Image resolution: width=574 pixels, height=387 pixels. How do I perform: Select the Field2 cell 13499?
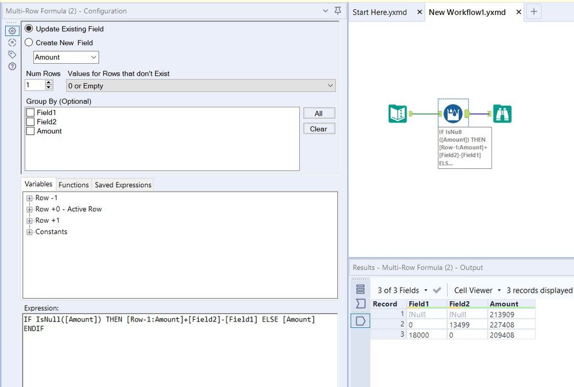click(x=468, y=324)
